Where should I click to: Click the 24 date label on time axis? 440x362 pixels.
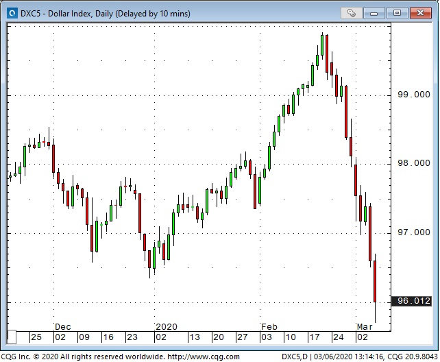(x=339, y=337)
